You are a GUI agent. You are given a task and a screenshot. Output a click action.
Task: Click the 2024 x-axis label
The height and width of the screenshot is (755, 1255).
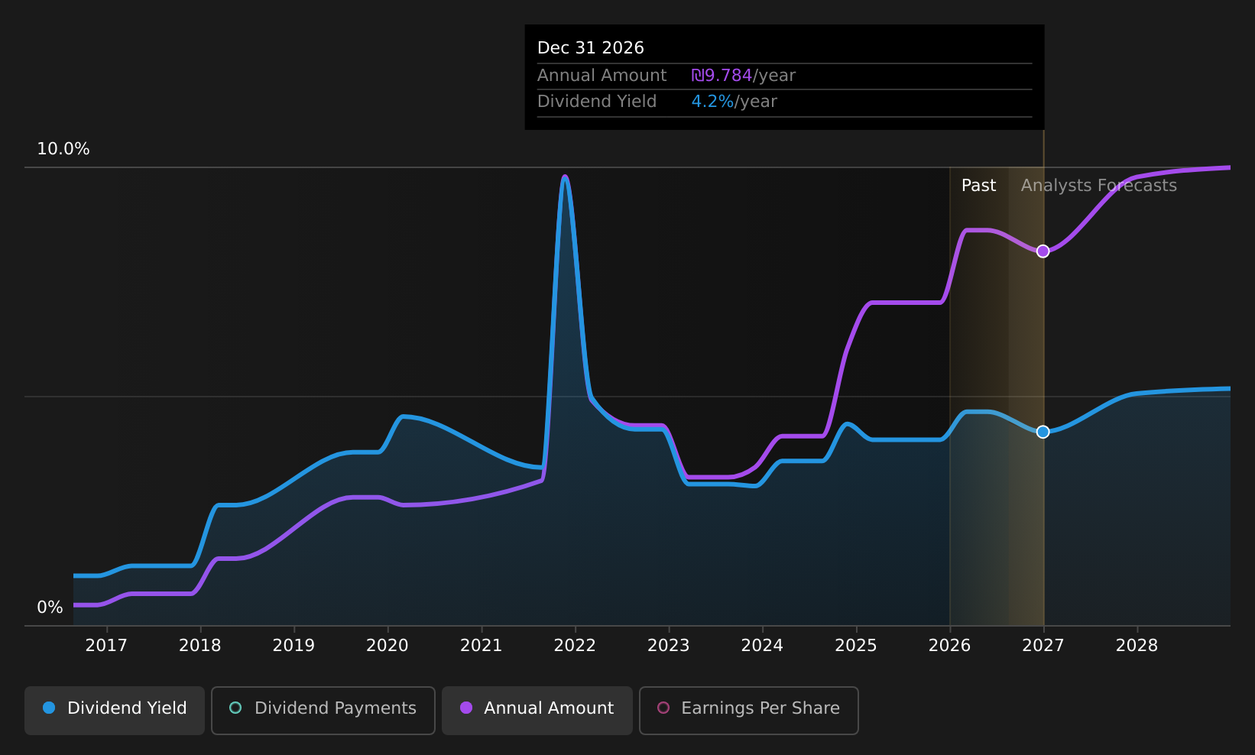point(762,646)
